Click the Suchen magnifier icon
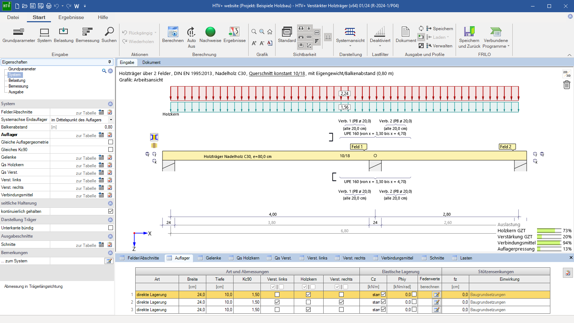Image resolution: width=574 pixels, height=323 pixels. pos(109,32)
